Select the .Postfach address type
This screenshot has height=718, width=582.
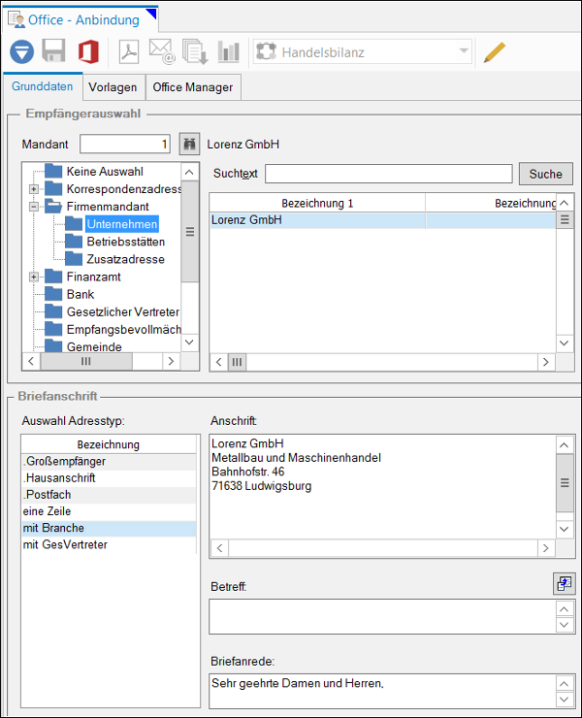(x=109, y=495)
